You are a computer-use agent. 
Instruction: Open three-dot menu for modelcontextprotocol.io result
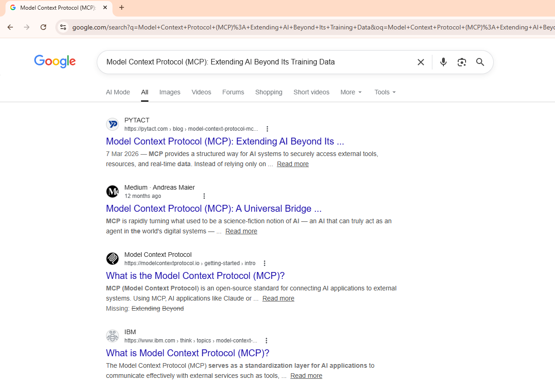pos(265,263)
